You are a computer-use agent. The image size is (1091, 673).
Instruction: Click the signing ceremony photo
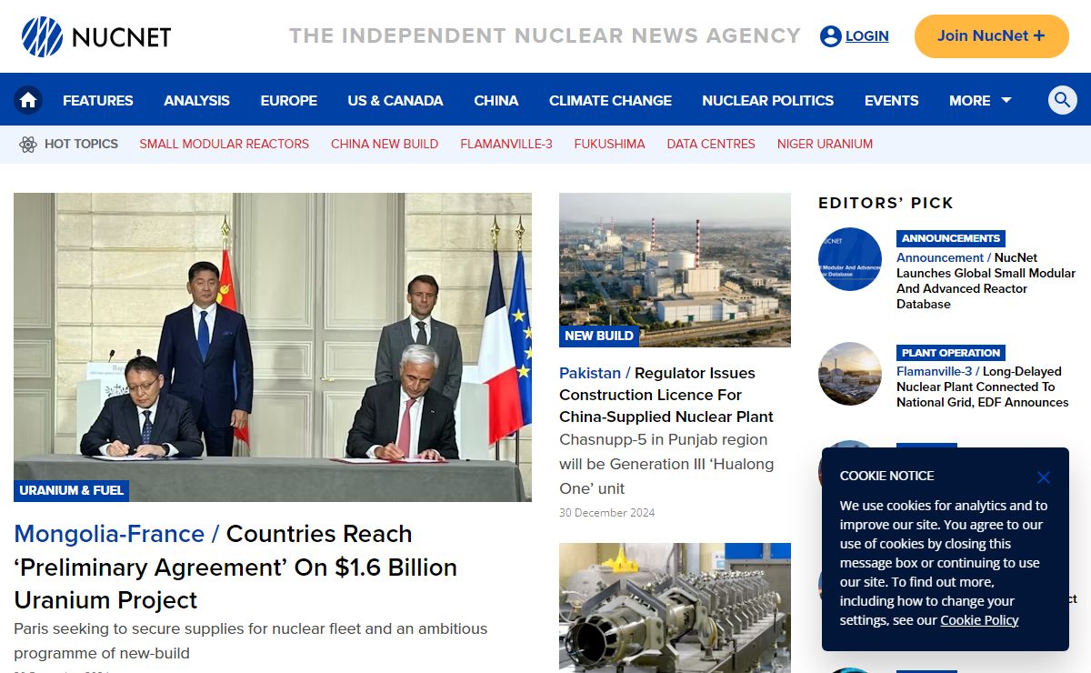pyautogui.click(x=273, y=347)
